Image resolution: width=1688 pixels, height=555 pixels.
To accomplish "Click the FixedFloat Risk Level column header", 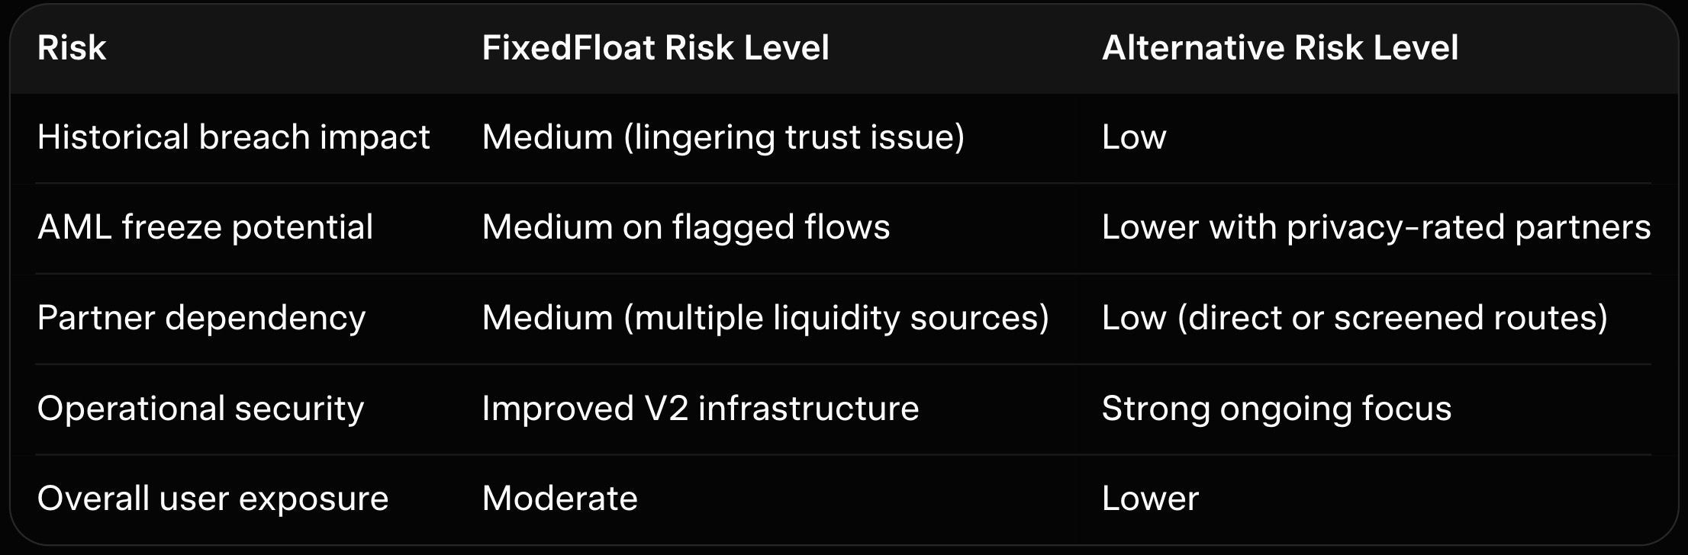I will [x=655, y=48].
